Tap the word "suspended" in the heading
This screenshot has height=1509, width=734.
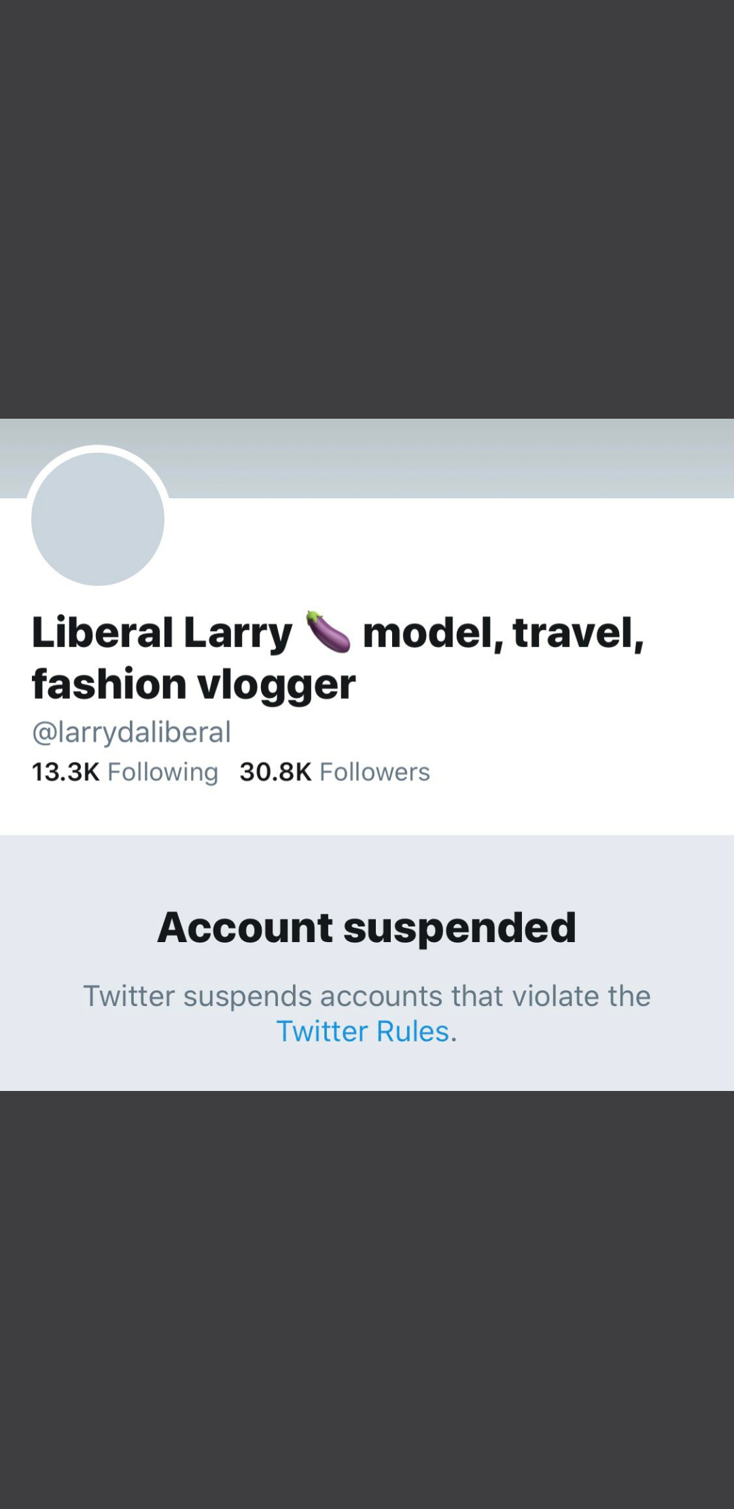[x=459, y=928]
